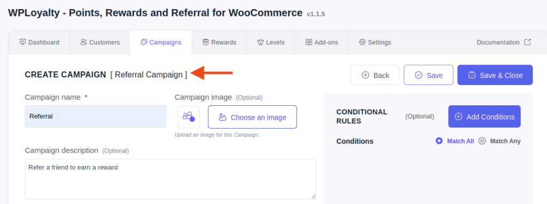Viewport: 547px width, 204px height.
Task: Click the textarea resize handle of the description
Action: (x=313, y=197)
